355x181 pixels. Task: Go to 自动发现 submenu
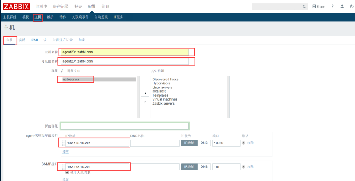101,17
